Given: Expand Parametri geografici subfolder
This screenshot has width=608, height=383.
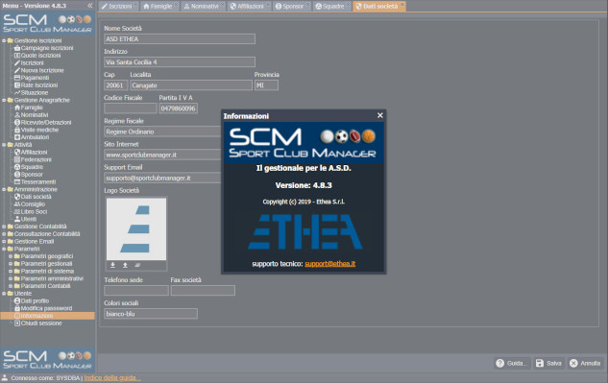Looking at the screenshot, I should (x=11, y=256).
